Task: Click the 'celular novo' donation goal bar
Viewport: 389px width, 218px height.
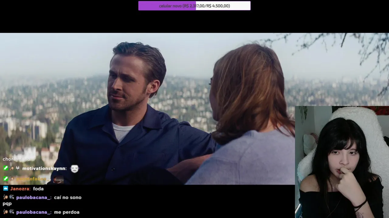Action: (194, 6)
